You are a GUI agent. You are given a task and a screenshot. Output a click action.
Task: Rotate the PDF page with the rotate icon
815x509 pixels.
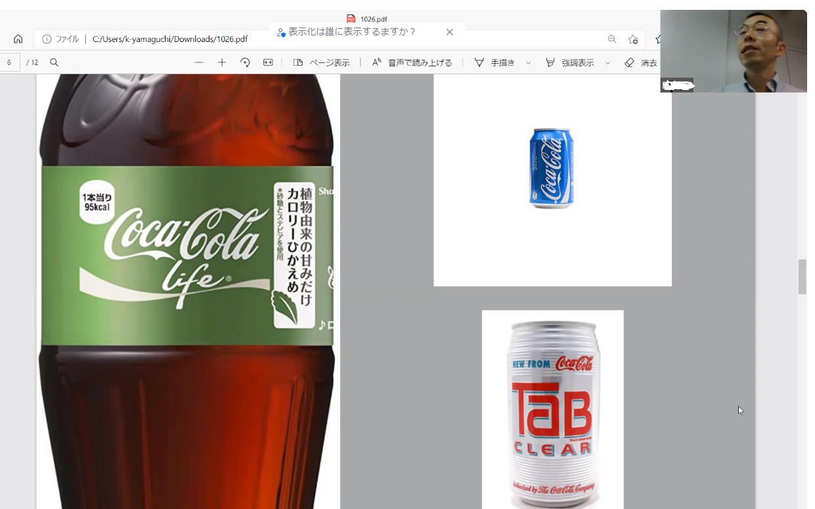coord(245,62)
